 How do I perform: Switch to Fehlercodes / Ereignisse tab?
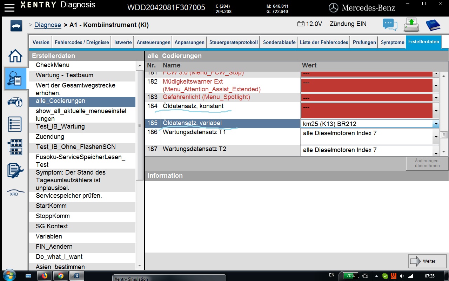pyautogui.click(x=82, y=42)
